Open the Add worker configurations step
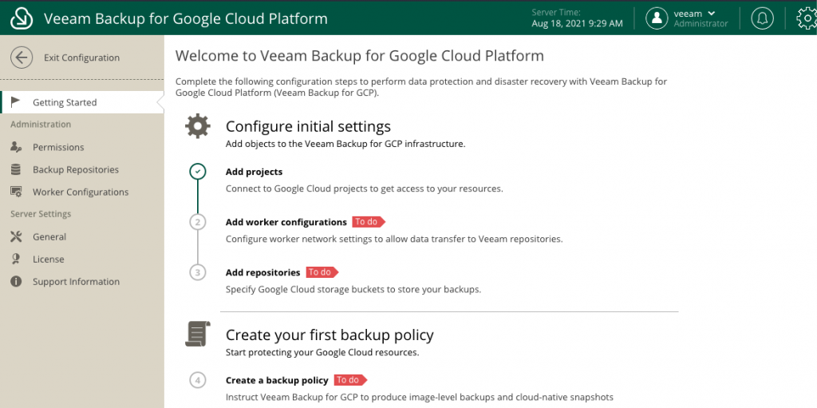 [x=286, y=222]
